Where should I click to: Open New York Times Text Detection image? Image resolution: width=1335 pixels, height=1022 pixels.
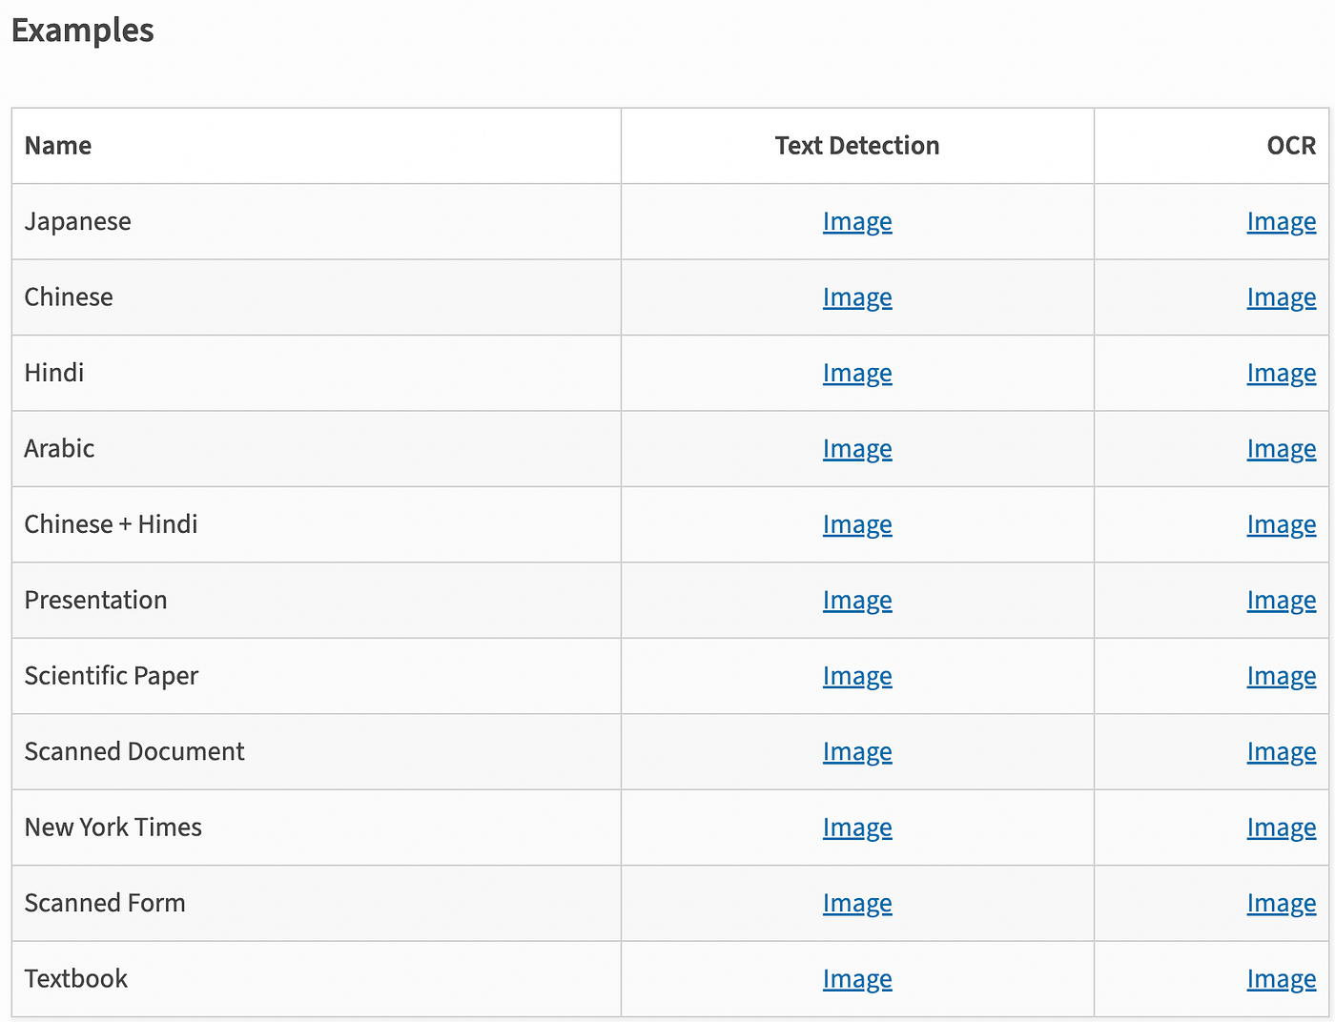coord(857,828)
